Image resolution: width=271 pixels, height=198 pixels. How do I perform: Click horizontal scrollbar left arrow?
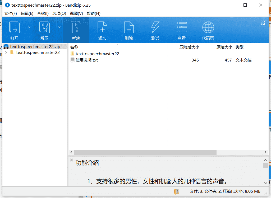point(71,152)
